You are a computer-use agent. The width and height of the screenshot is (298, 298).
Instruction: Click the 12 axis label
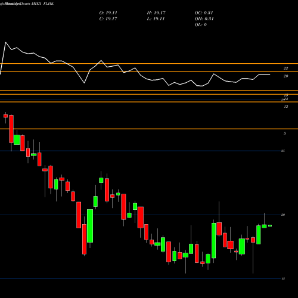pos(285,107)
